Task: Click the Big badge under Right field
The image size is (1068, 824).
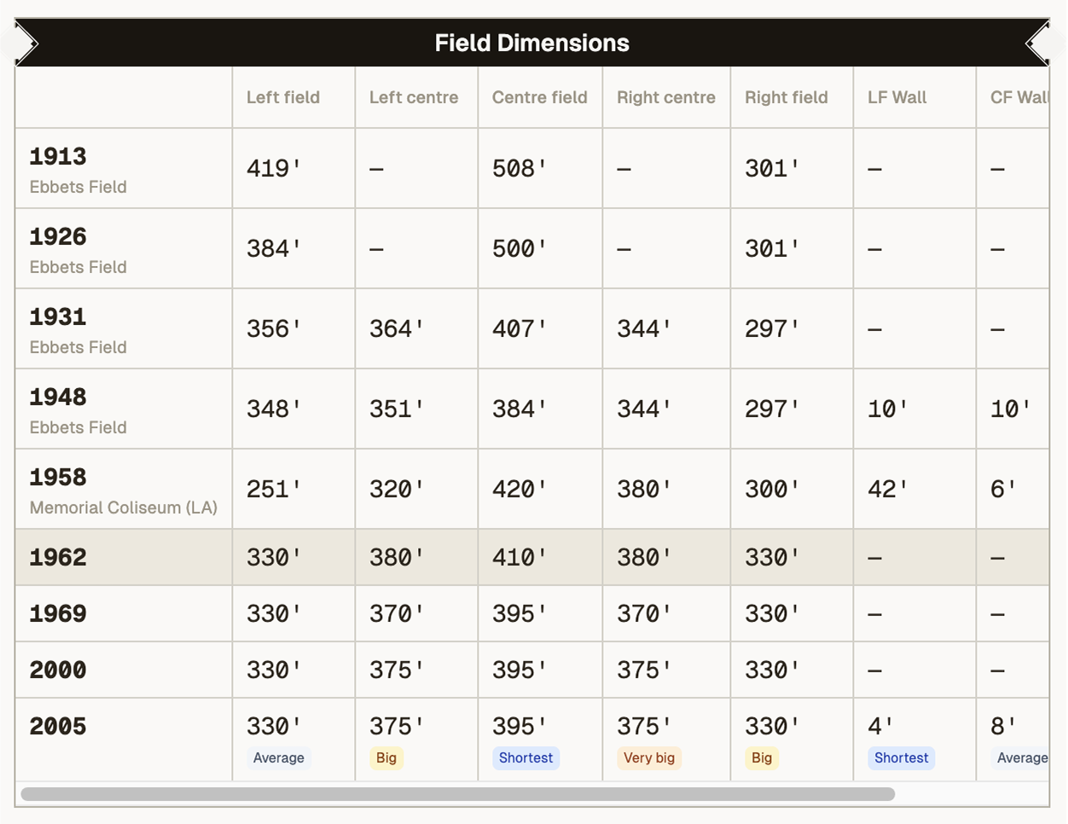Action: (x=761, y=757)
